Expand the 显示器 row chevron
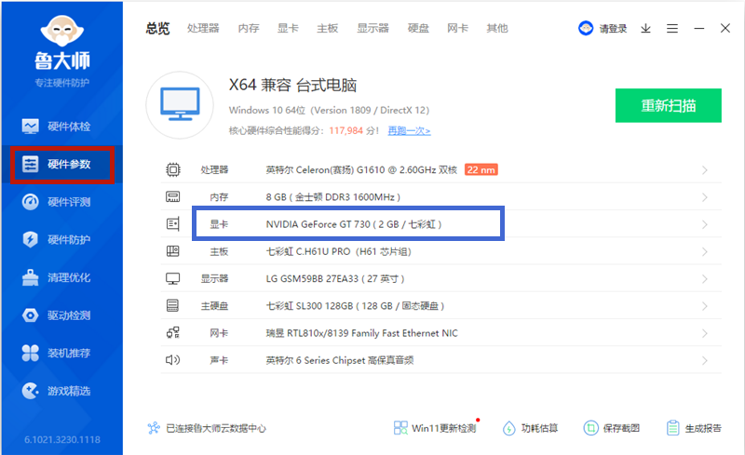 coord(705,279)
